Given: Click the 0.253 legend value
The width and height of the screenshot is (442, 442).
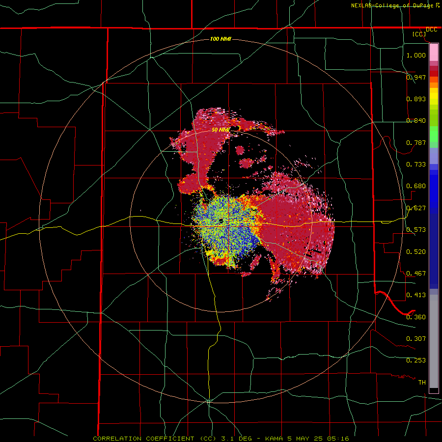Looking at the screenshot, I should [416, 360].
